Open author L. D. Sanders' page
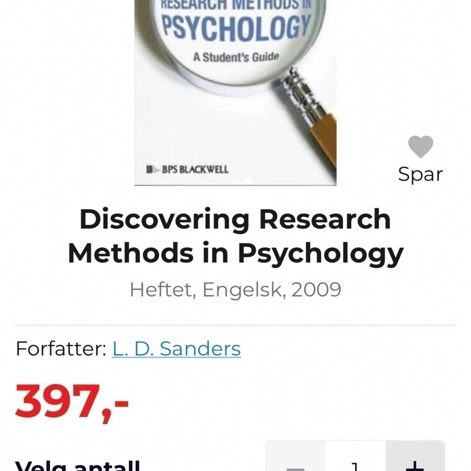 tap(176, 349)
